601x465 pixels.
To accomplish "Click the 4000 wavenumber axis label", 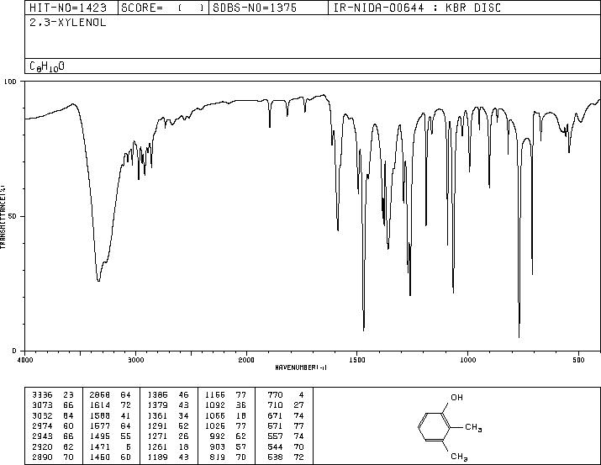I will [25, 360].
